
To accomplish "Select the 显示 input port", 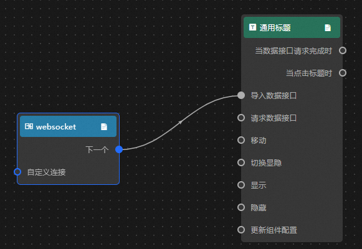I will 241,185.
